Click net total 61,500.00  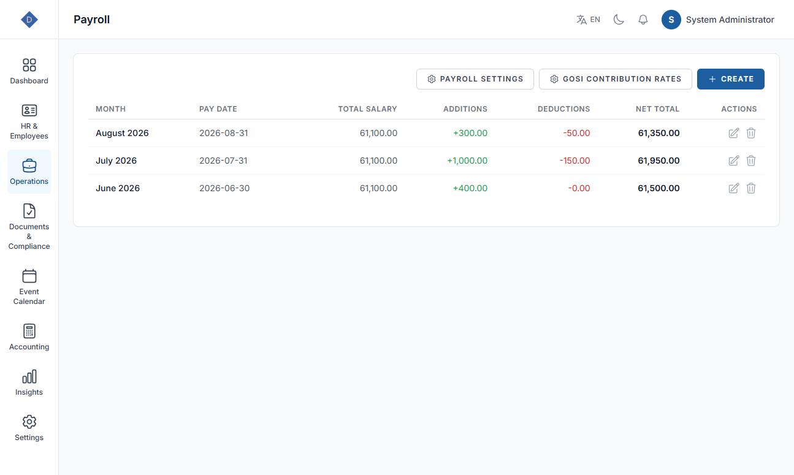[658, 188]
